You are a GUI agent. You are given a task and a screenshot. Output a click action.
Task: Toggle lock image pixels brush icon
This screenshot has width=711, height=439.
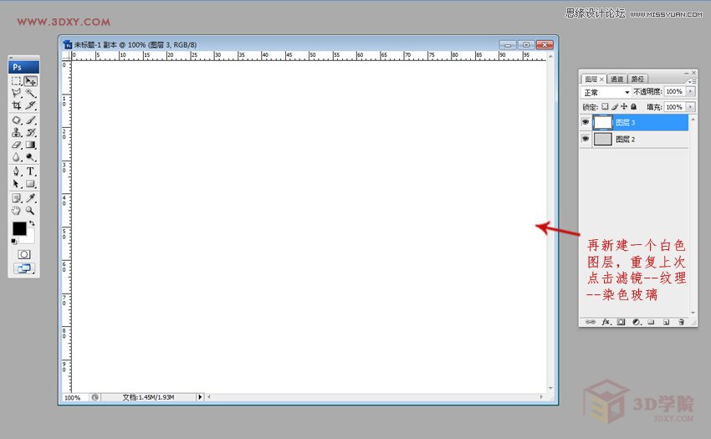[x=615, y=106]
